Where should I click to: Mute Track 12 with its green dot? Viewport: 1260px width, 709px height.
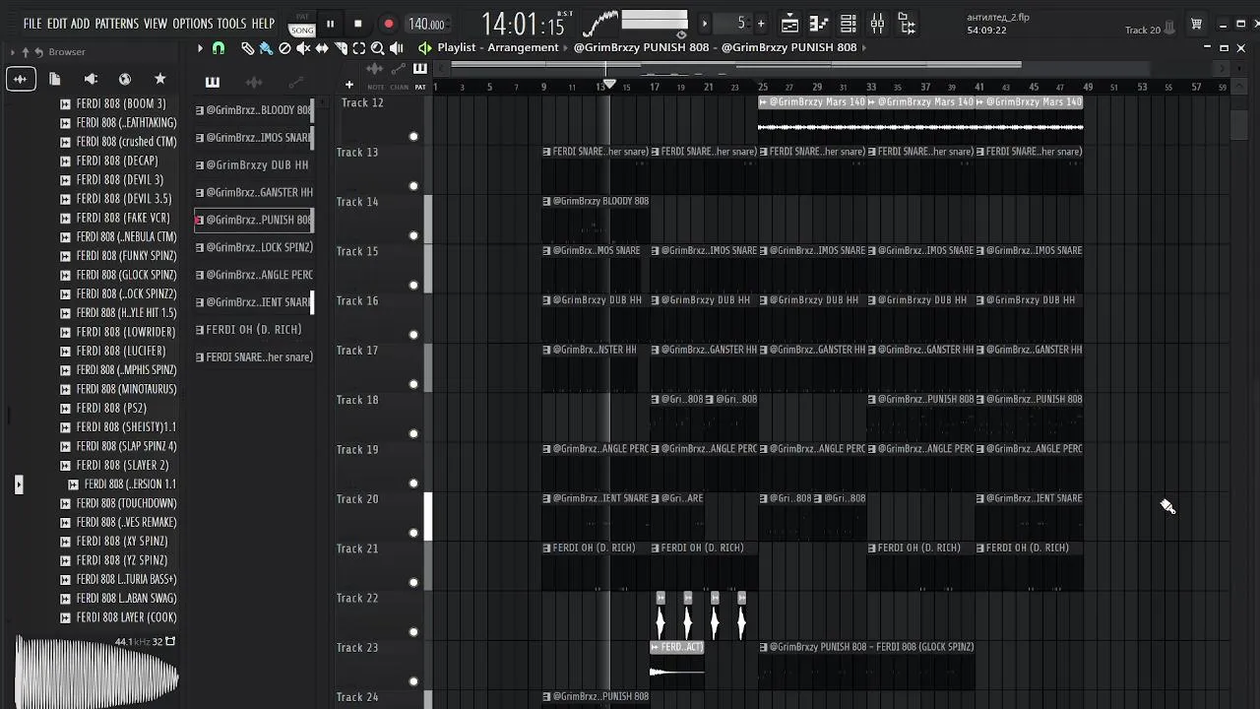[x=413, y=137]
